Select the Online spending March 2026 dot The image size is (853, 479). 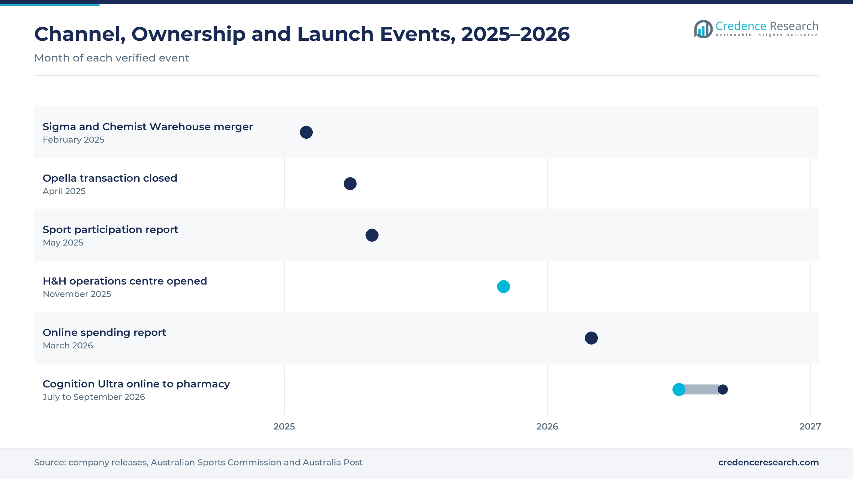pos(591,338)
